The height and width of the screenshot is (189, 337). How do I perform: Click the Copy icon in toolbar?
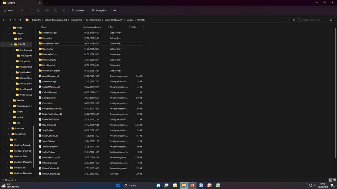point(30,10)
